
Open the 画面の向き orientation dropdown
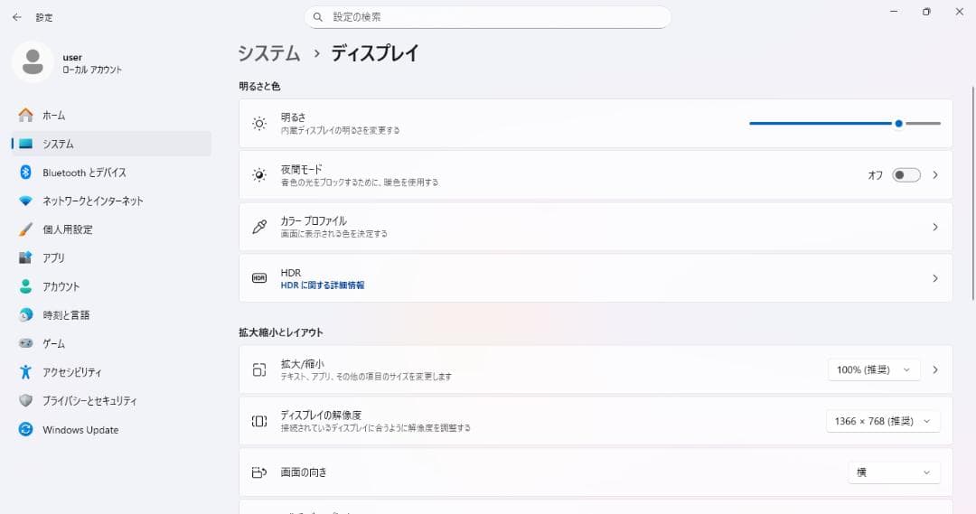click(x=893, y=472)
